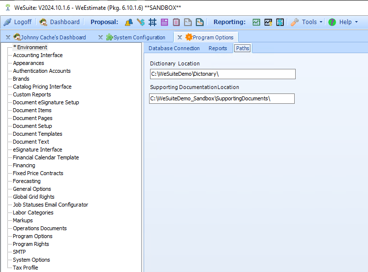Close the System Configuration tab
Image resolution: width=368 pixels, height=272 pixels.
point(100,37)
